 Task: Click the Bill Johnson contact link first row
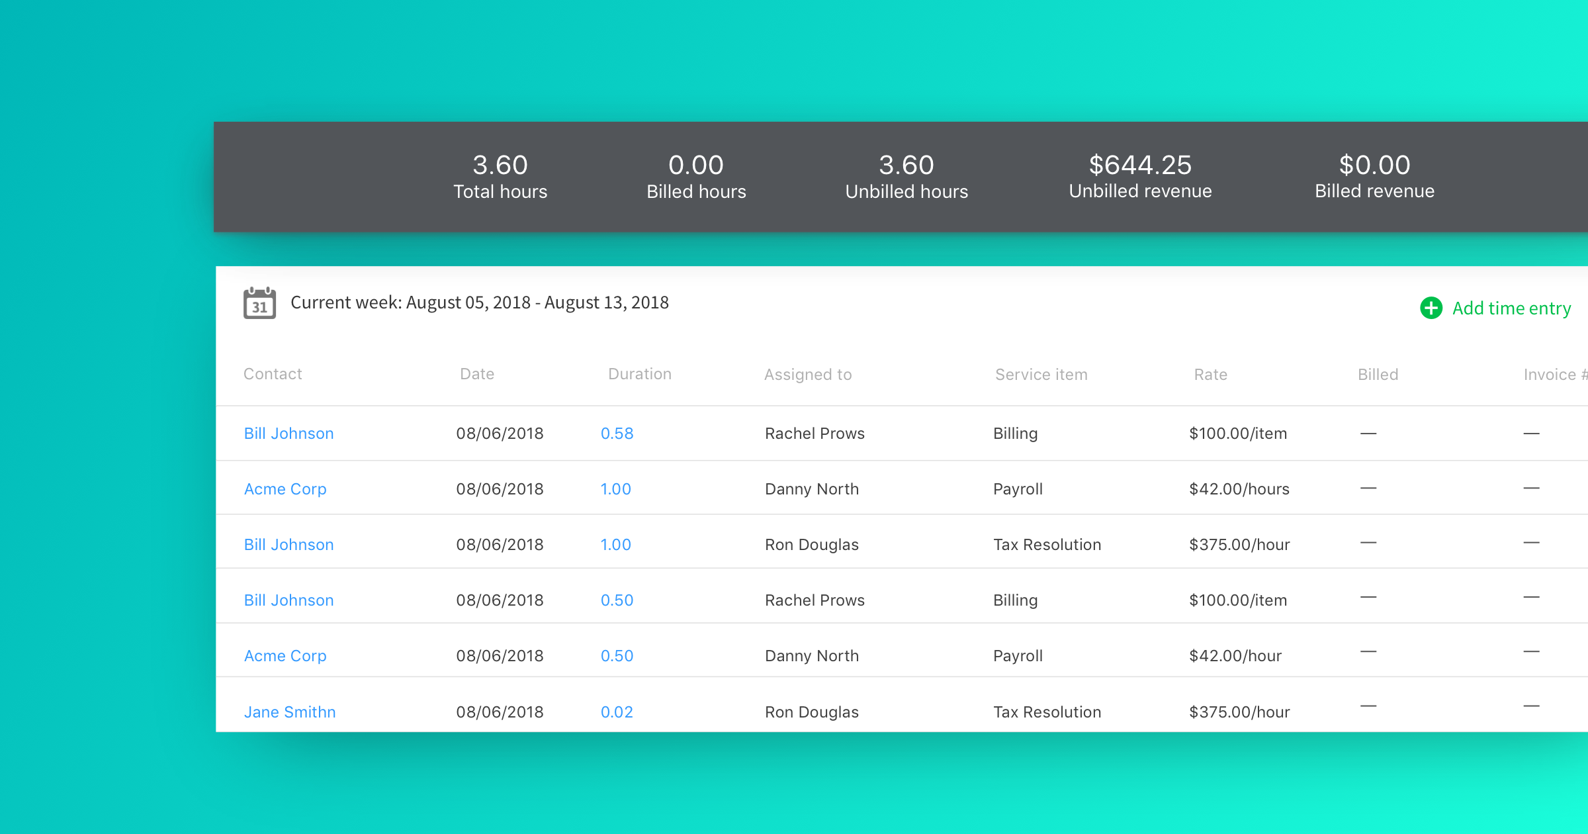289,432
